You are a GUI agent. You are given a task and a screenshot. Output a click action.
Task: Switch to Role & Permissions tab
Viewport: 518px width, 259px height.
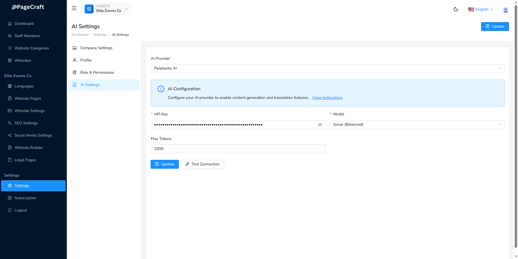(x=97, y=73)
